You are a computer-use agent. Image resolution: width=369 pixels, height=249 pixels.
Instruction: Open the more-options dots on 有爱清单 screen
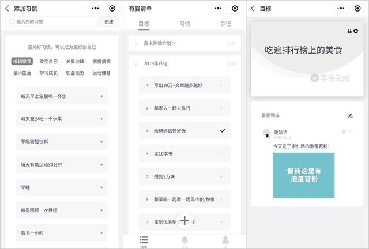218,9
